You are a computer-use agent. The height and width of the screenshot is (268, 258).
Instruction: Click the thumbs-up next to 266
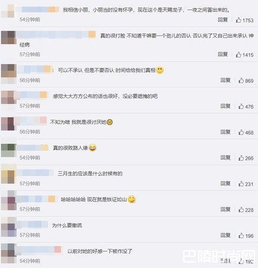(x=241, y=158)
